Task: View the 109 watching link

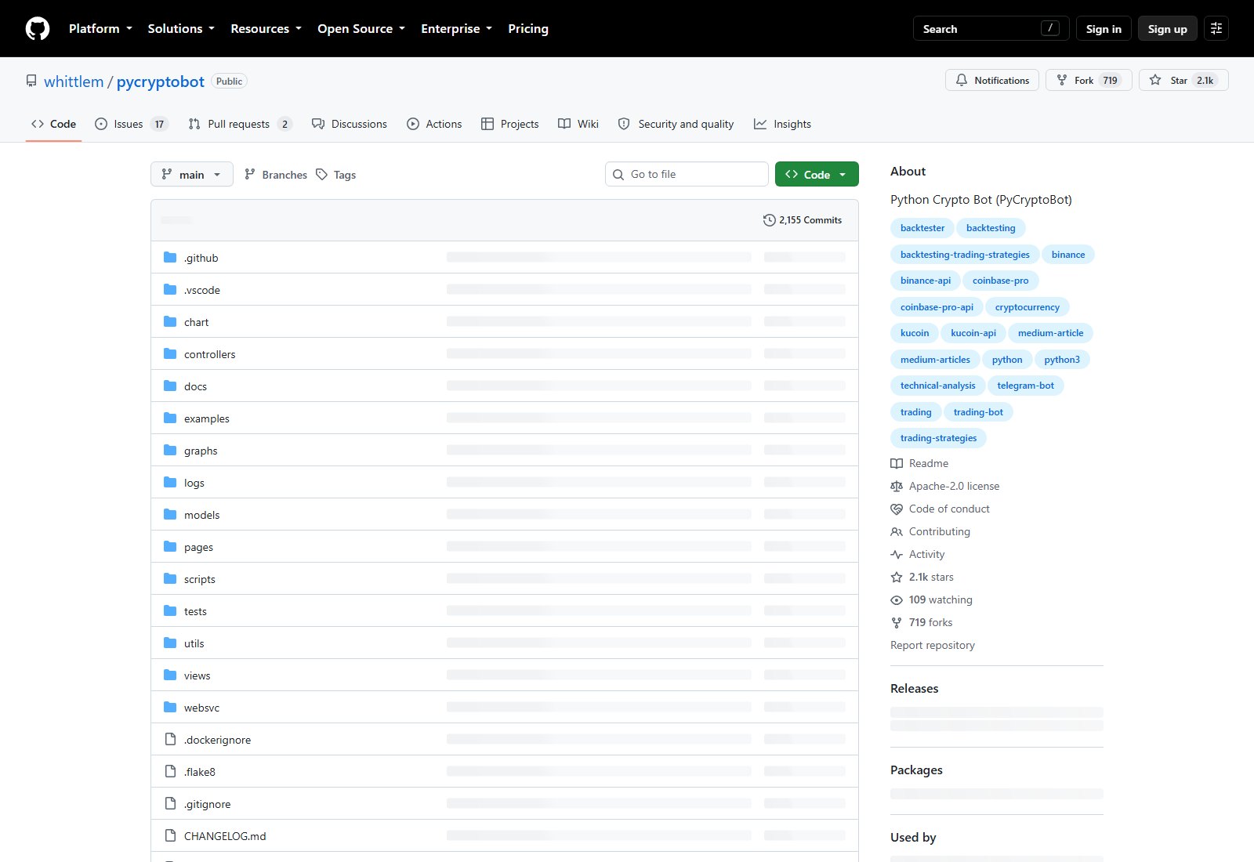Action: [x=932, y=599]
